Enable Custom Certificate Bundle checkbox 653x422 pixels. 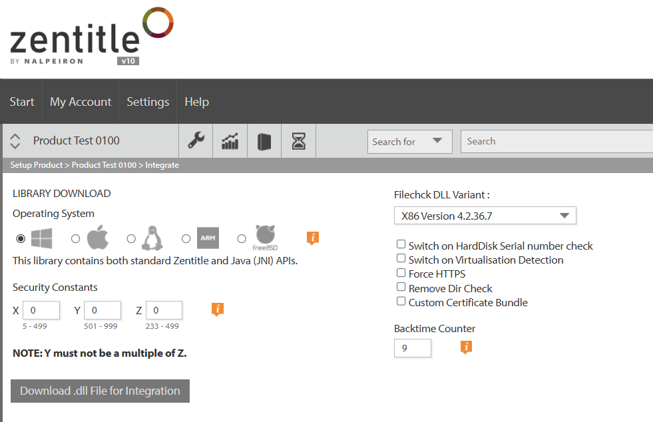coord(401,301)
